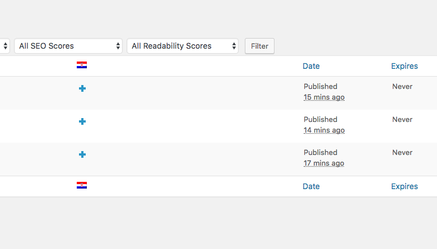Click the Filter button
The width and height of the screenshot is (437, 249).
259,46
